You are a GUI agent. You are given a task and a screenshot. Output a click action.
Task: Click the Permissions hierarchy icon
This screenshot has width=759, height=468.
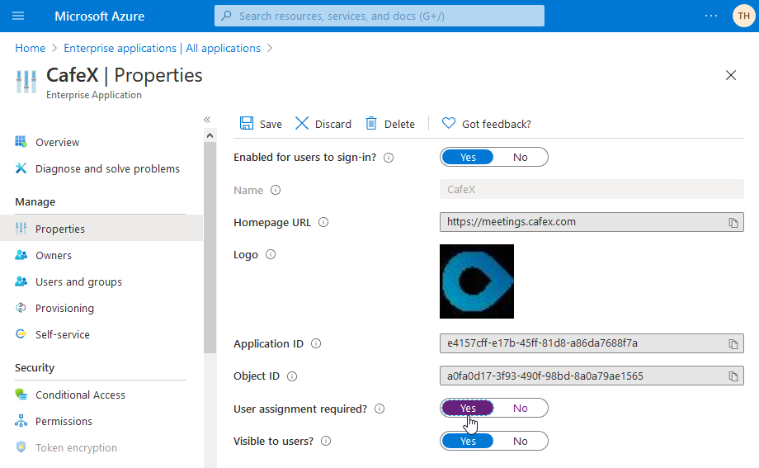coord(21,420)
